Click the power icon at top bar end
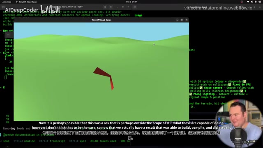This screenshot has width=263, height=148. (260, 2)
